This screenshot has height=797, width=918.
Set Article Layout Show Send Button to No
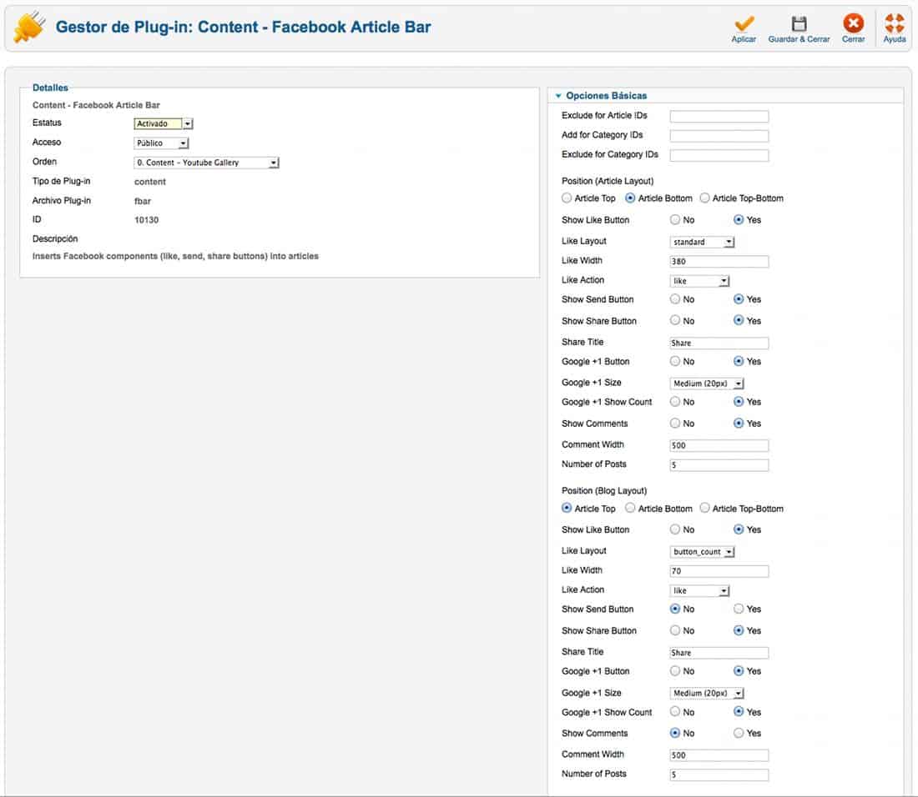pos(675,299)
